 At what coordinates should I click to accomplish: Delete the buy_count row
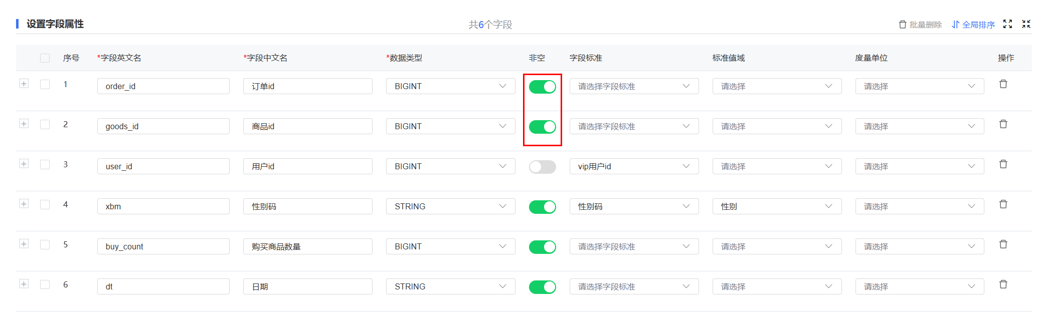(1003, 244)
